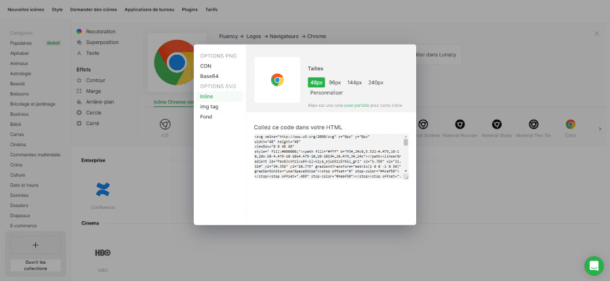
Task: Go to Plugins page
Action: pos(190,9)
